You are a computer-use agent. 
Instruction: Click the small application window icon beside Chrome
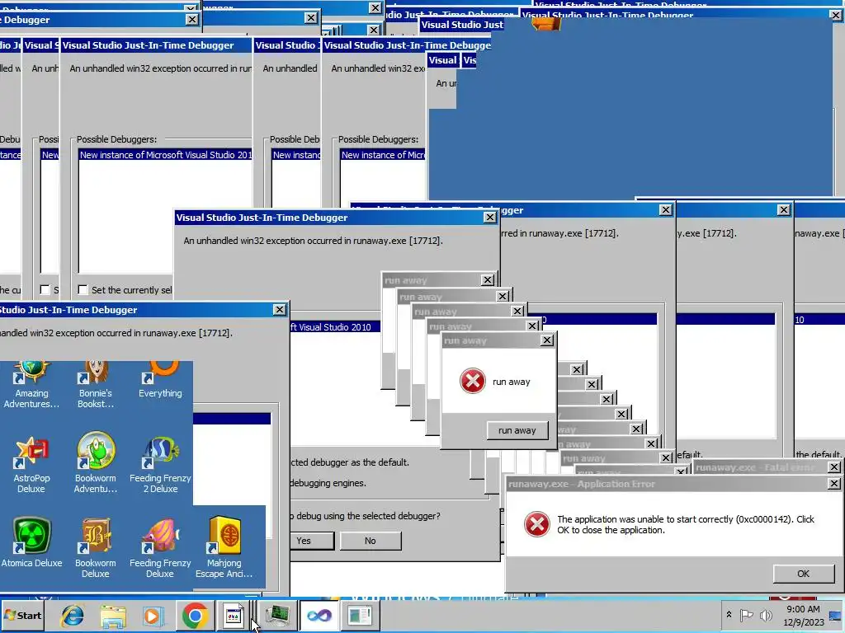[234, 615]
